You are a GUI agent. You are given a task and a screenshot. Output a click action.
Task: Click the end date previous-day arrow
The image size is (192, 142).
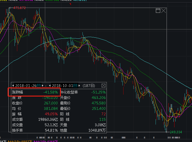tap(50, 85)
